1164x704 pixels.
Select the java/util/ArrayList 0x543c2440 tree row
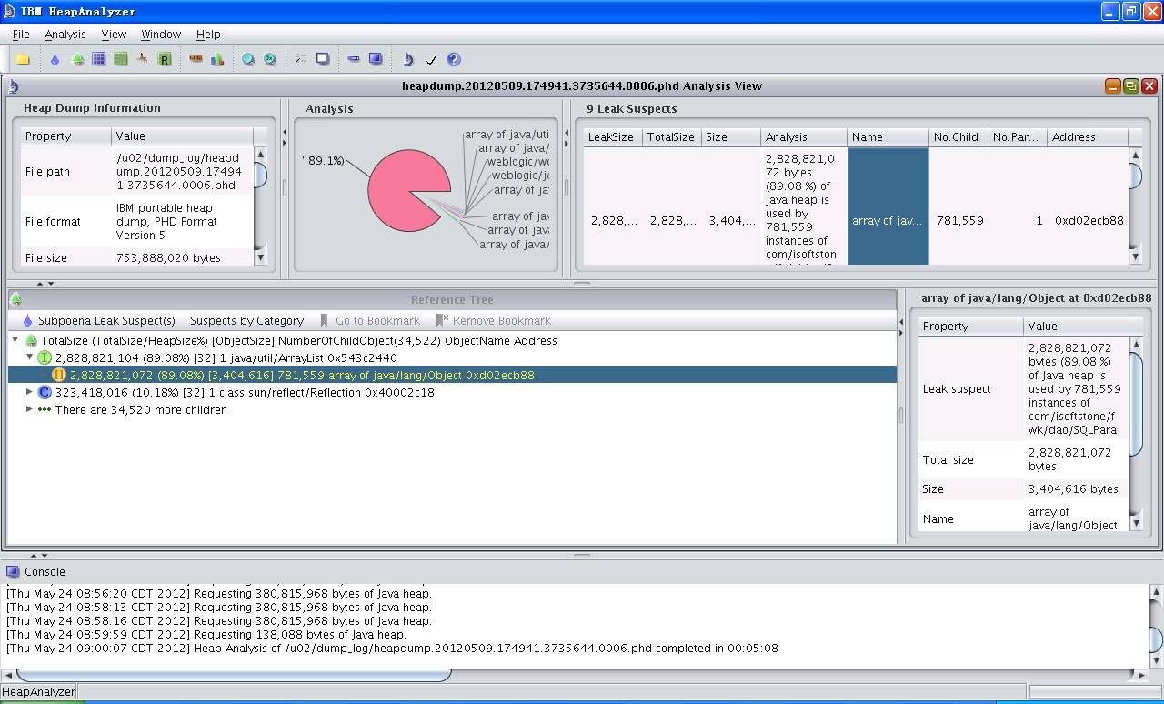[226, 357]
